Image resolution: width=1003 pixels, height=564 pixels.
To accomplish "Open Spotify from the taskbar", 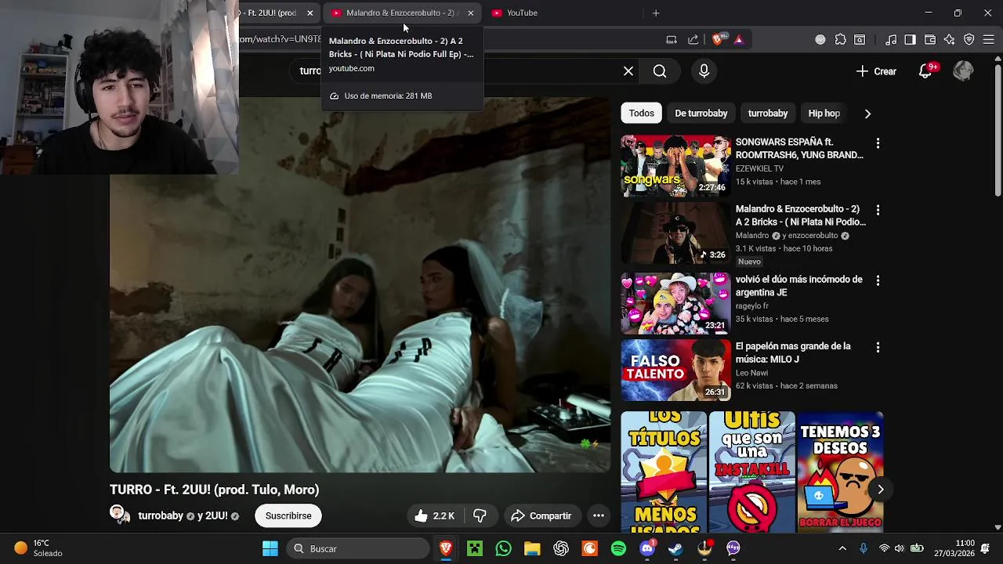I will coord(618,548).
